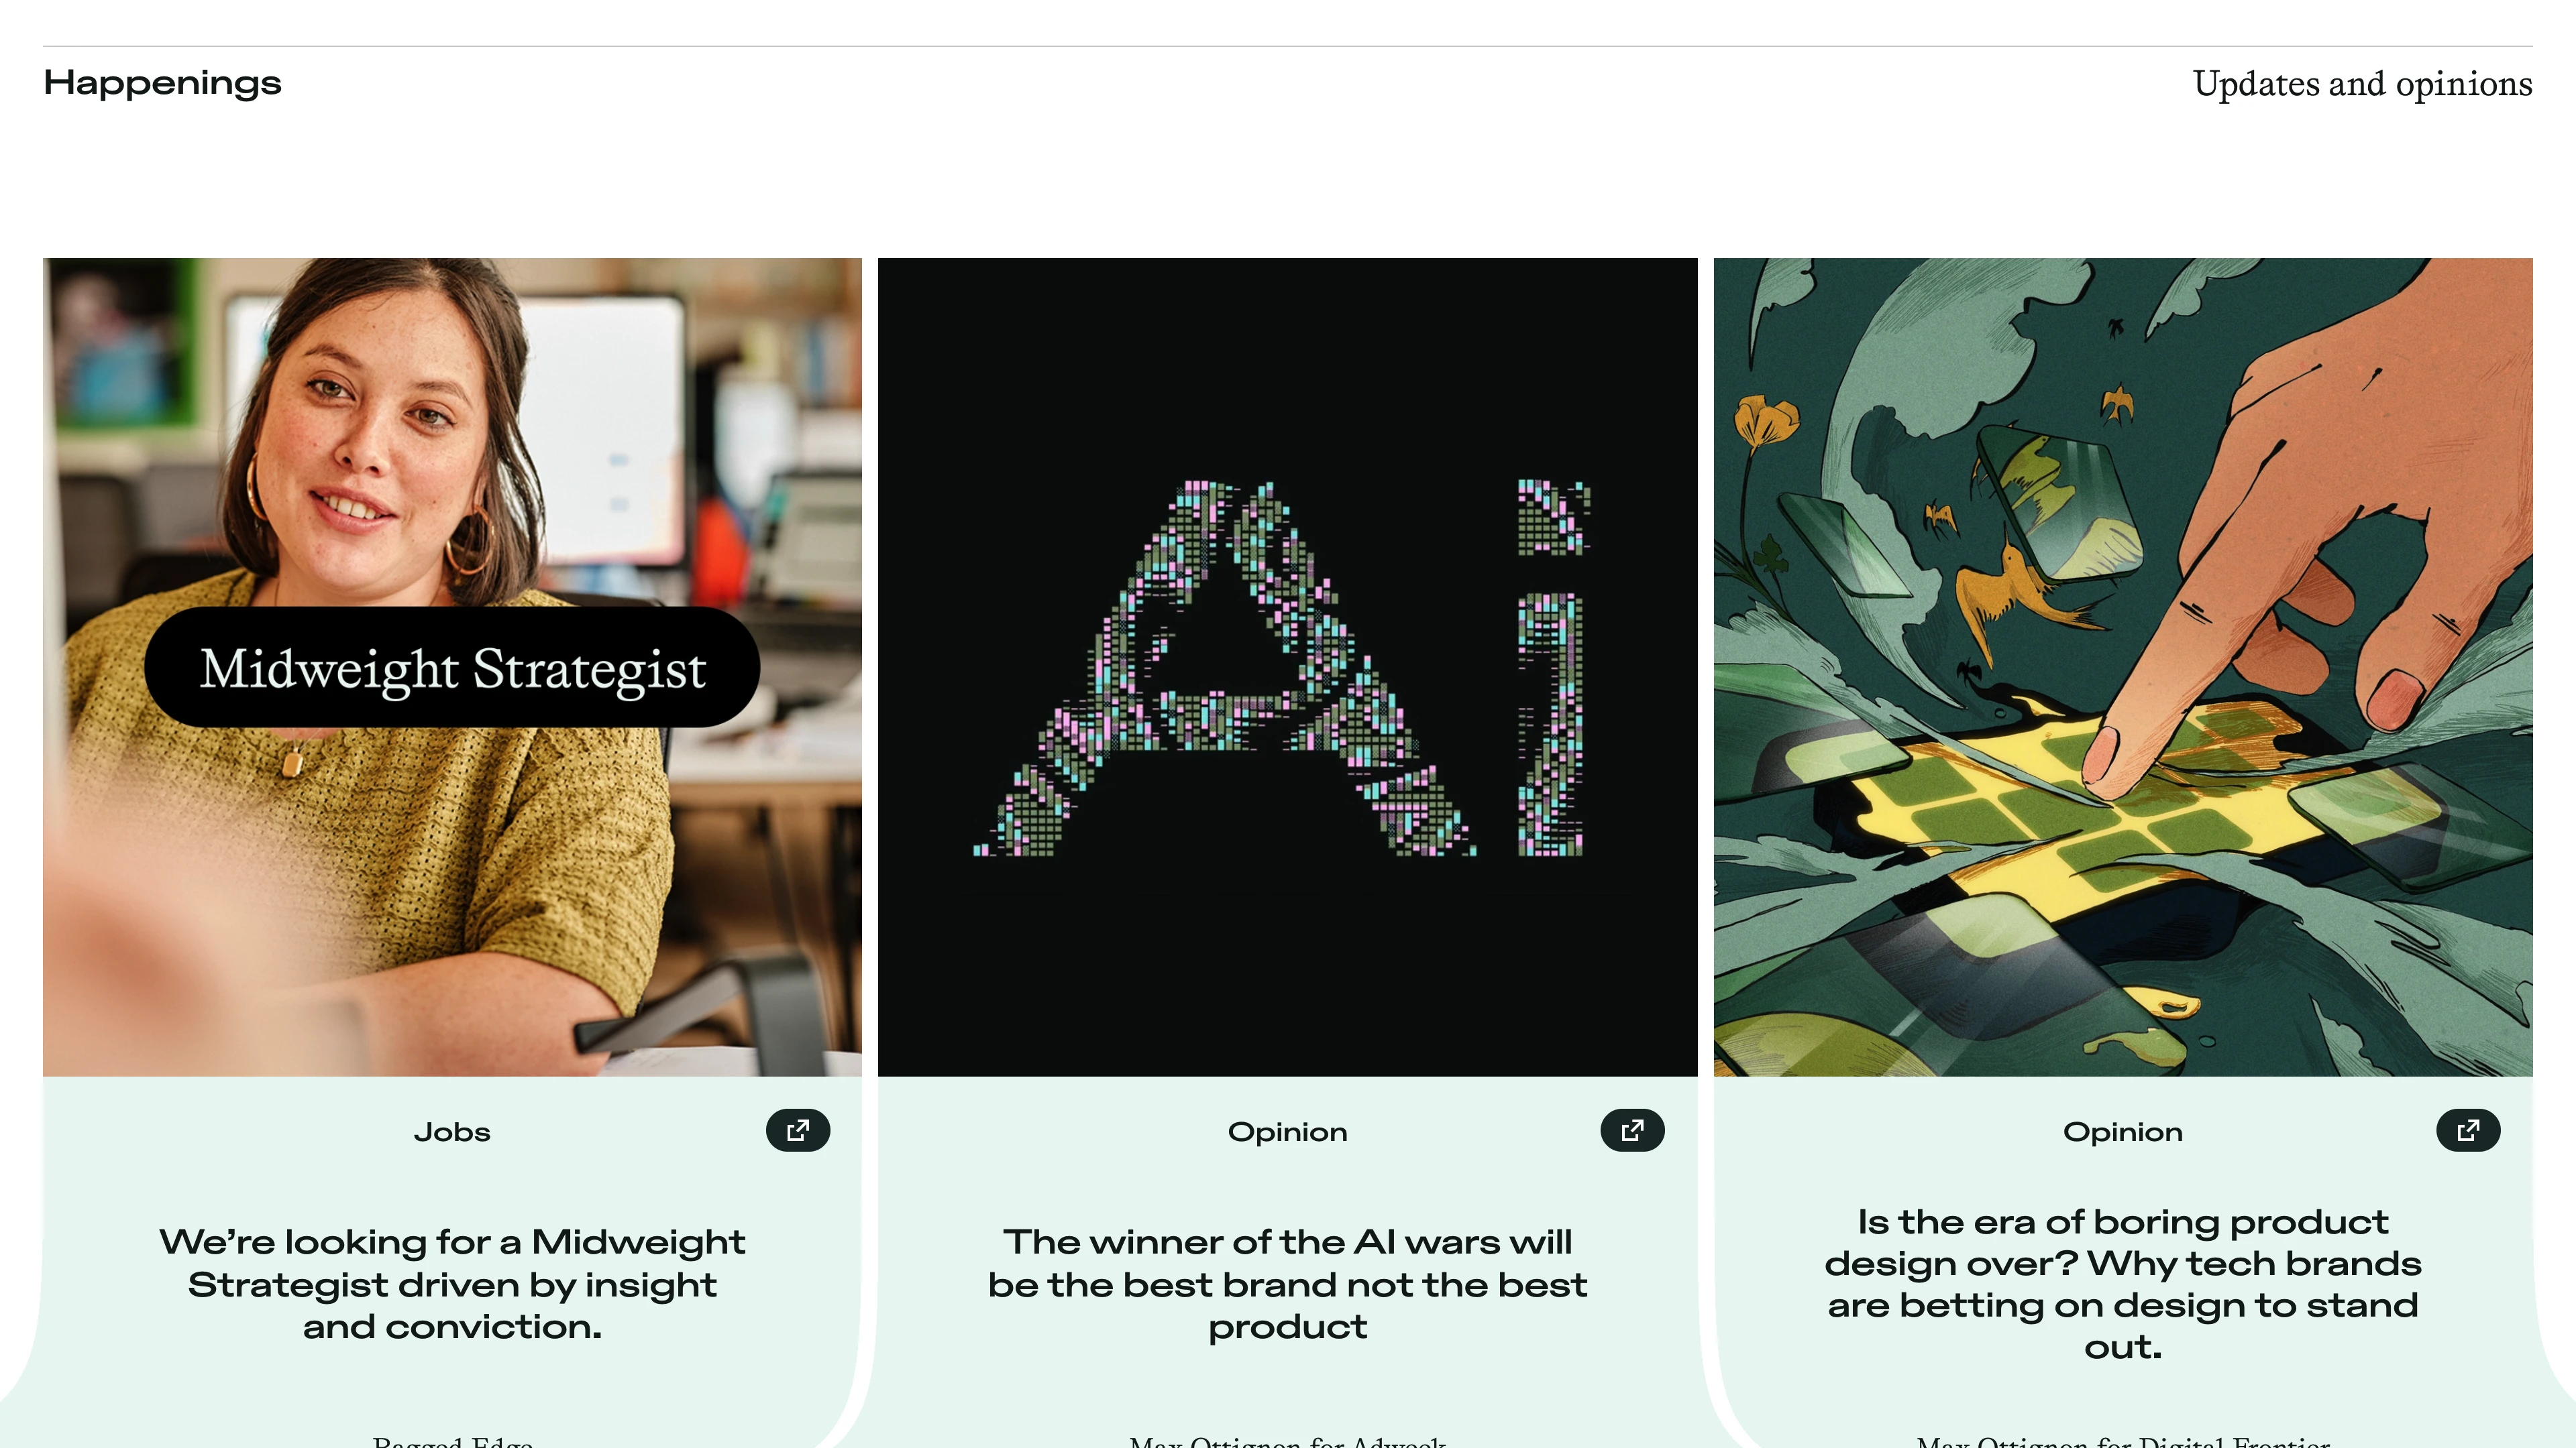The height and width of the screenshot is (1448, 2576).
Task: Click Max Ottignon for Adweek byline
Action: (x=1287, y=1441)
